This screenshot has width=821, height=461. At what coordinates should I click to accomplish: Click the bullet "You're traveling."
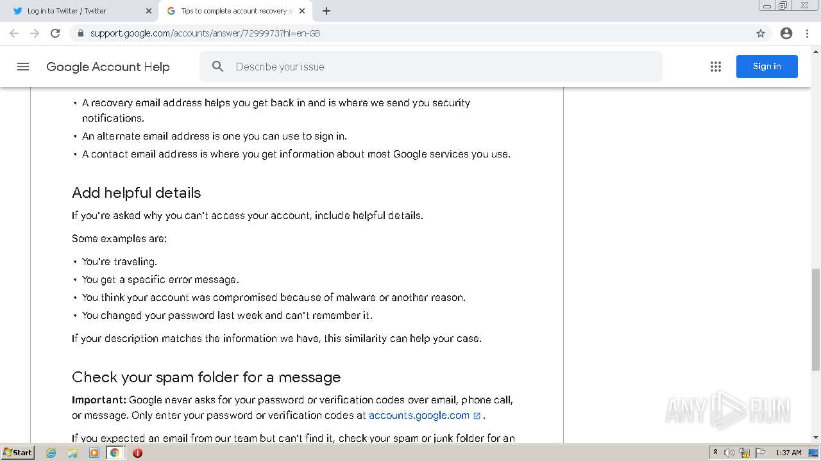pyautogui.click(x=119, y=261)
